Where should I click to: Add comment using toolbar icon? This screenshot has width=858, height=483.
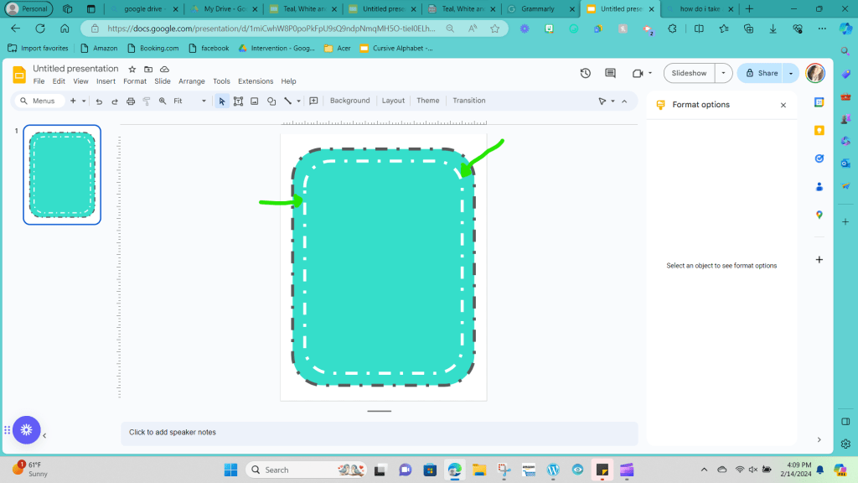point(313,101)
